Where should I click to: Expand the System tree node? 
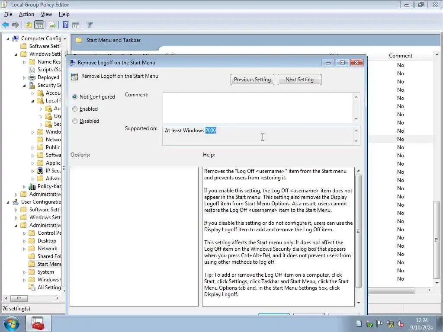click(x=24, y=272)
